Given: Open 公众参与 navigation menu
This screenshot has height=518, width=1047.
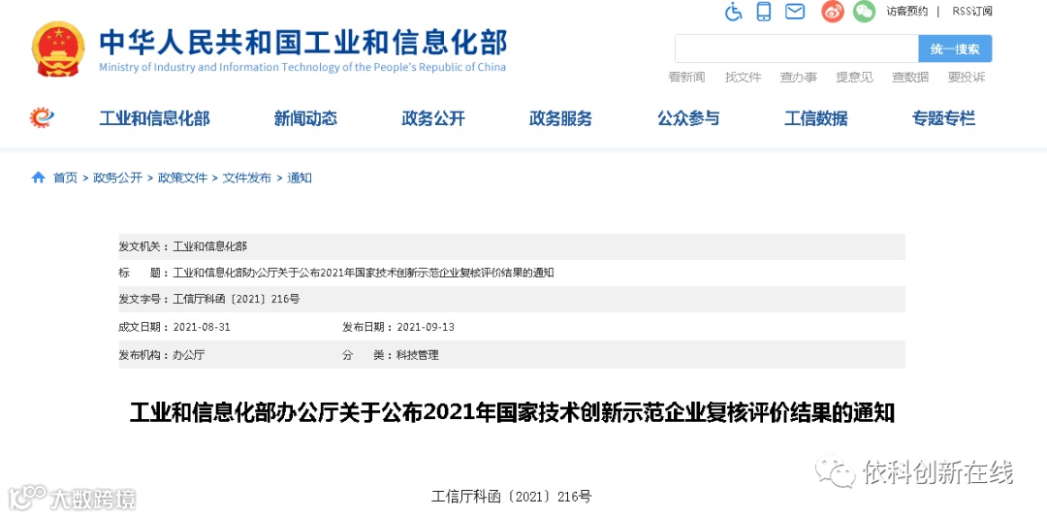Looking at the screenshot, I should [x=688, y=119].
